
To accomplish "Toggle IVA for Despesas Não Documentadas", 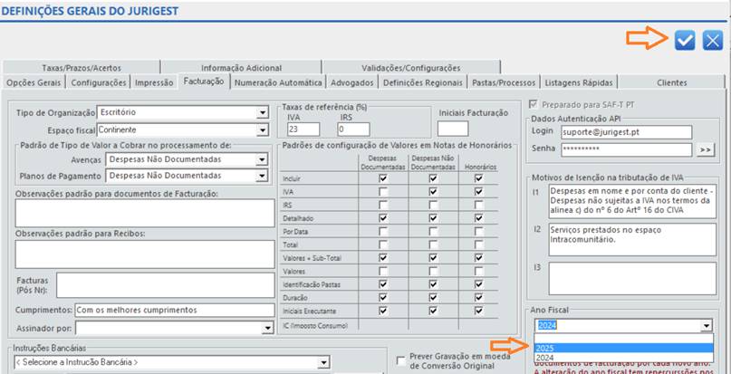I will (433, 192).
